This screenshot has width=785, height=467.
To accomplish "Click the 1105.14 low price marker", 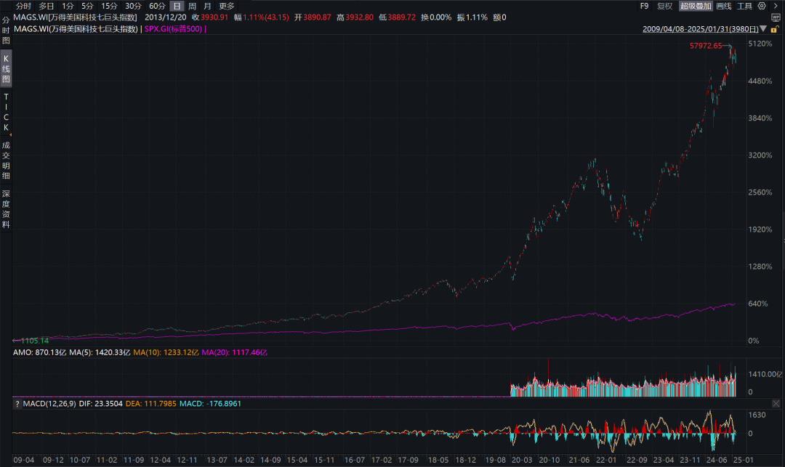I will tap(35, 341).
